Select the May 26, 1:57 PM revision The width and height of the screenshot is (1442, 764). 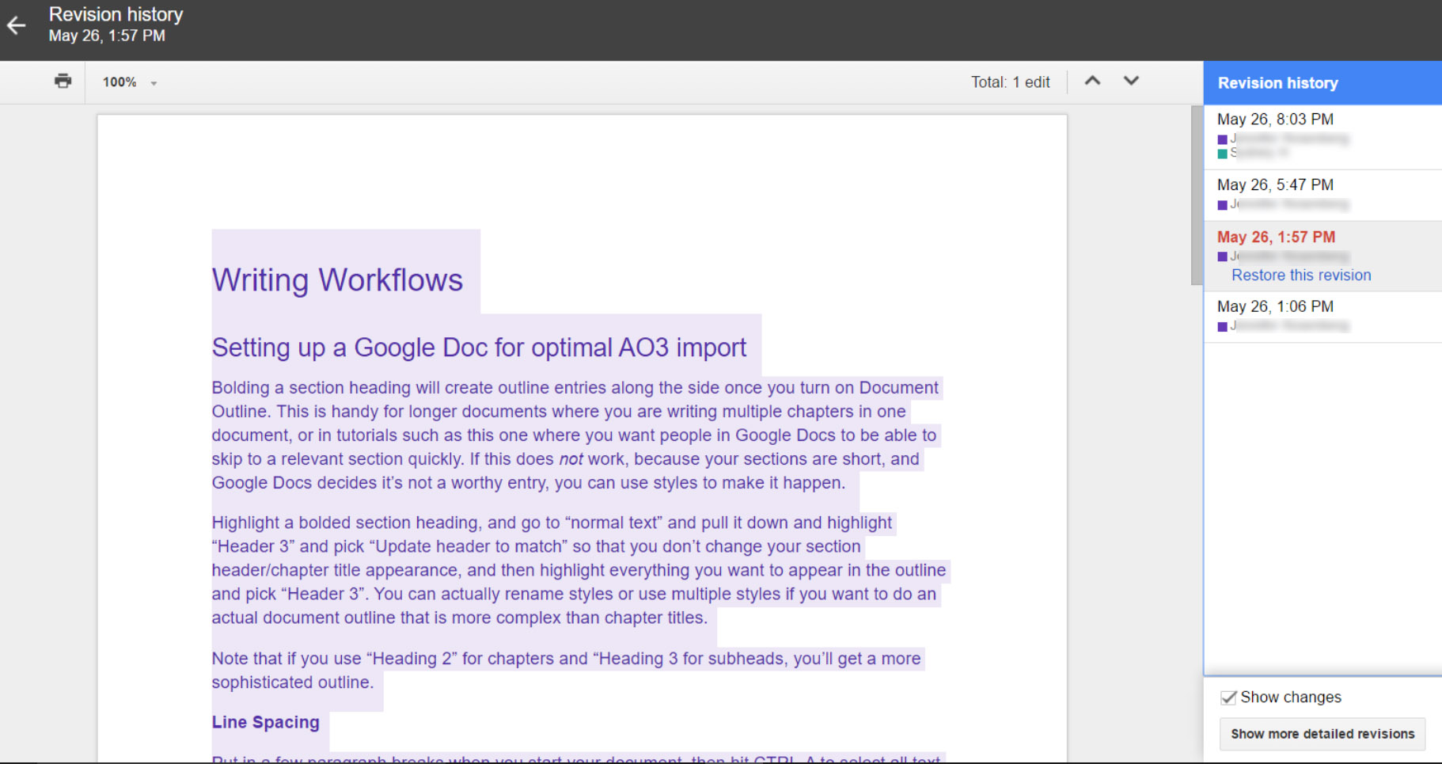coord(1322,256)
